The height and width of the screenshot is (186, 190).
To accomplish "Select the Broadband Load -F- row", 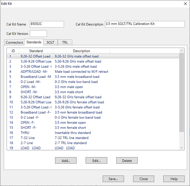I will click(x=93, y=112).
